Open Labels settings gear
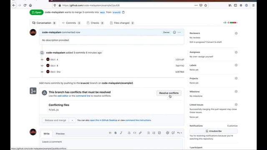 [236, 65]
